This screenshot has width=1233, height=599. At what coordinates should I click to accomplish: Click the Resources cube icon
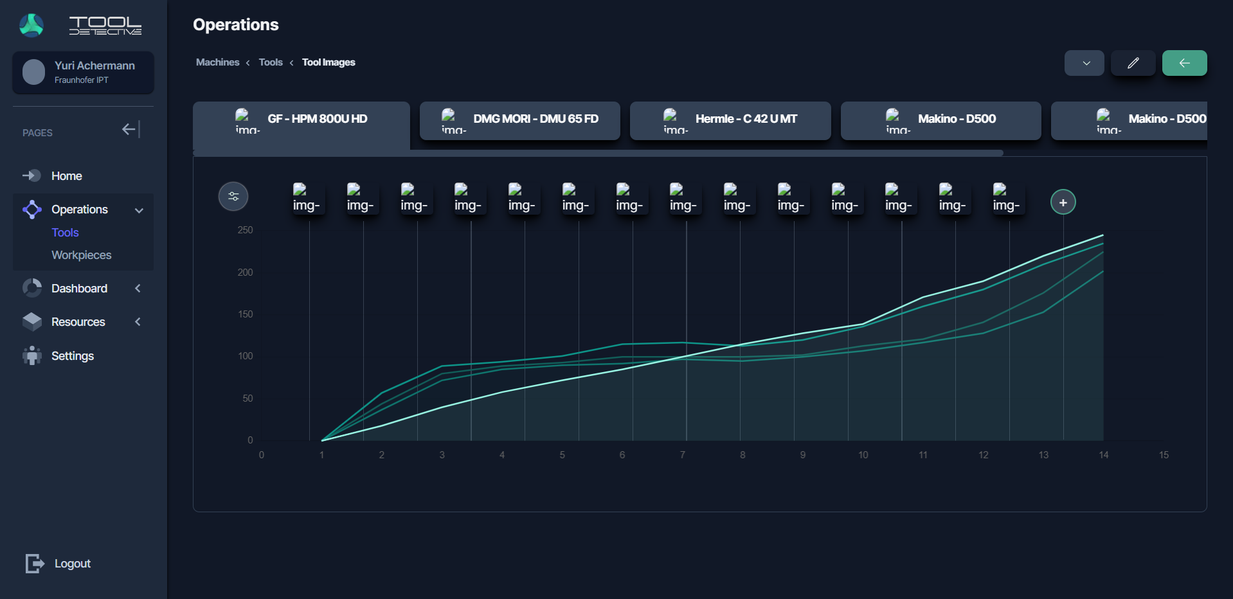(32, 321)
